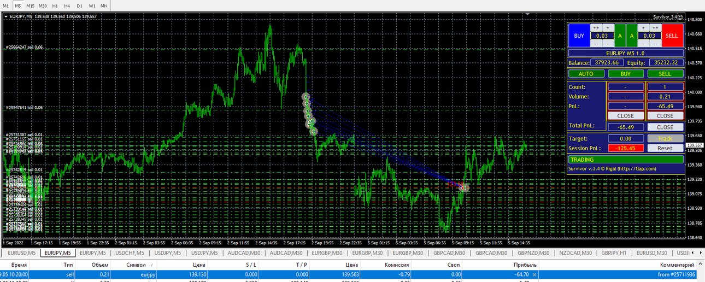
Task: Close sell positions via red-column CLOSE button
Action: click(665, 116)
